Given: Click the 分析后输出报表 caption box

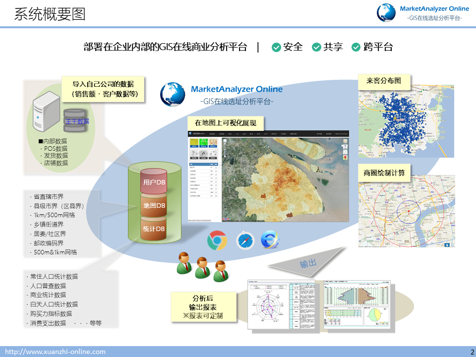Looking at the screenshot, I should pyautogui.click(x=203, y=306).
